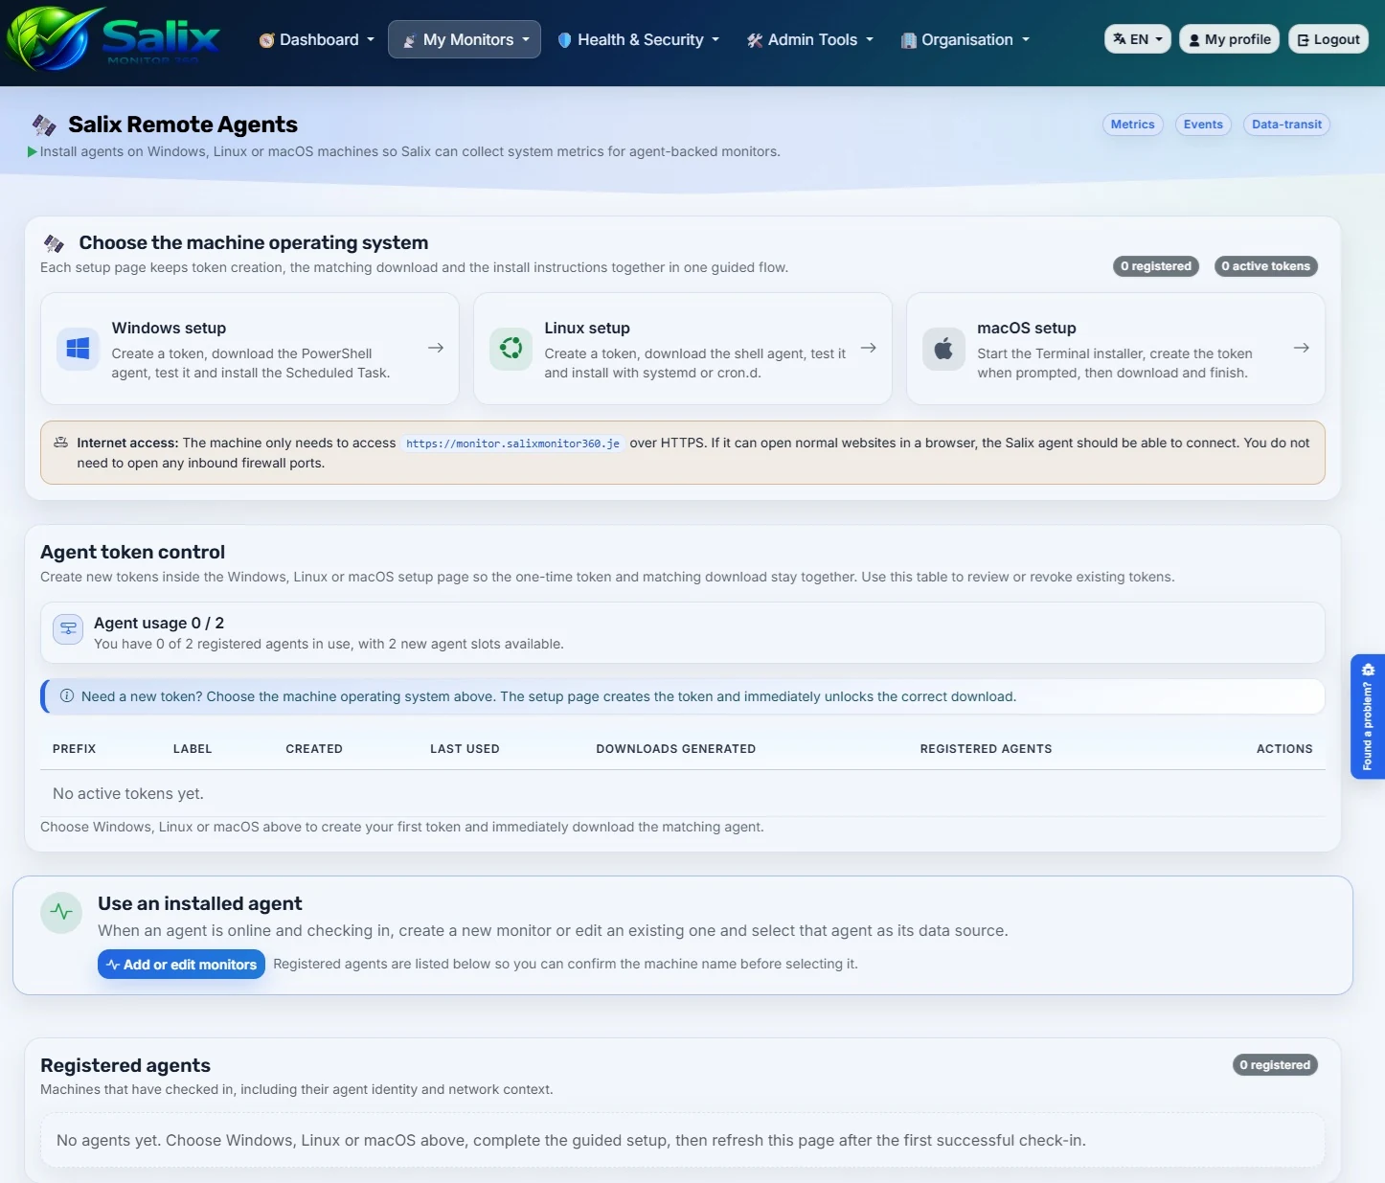The height and width of the screenshot is (1183, 1385).
Task: Click the DOWNLOADS GENERATED column header
Action: click(x=675, y=749)
